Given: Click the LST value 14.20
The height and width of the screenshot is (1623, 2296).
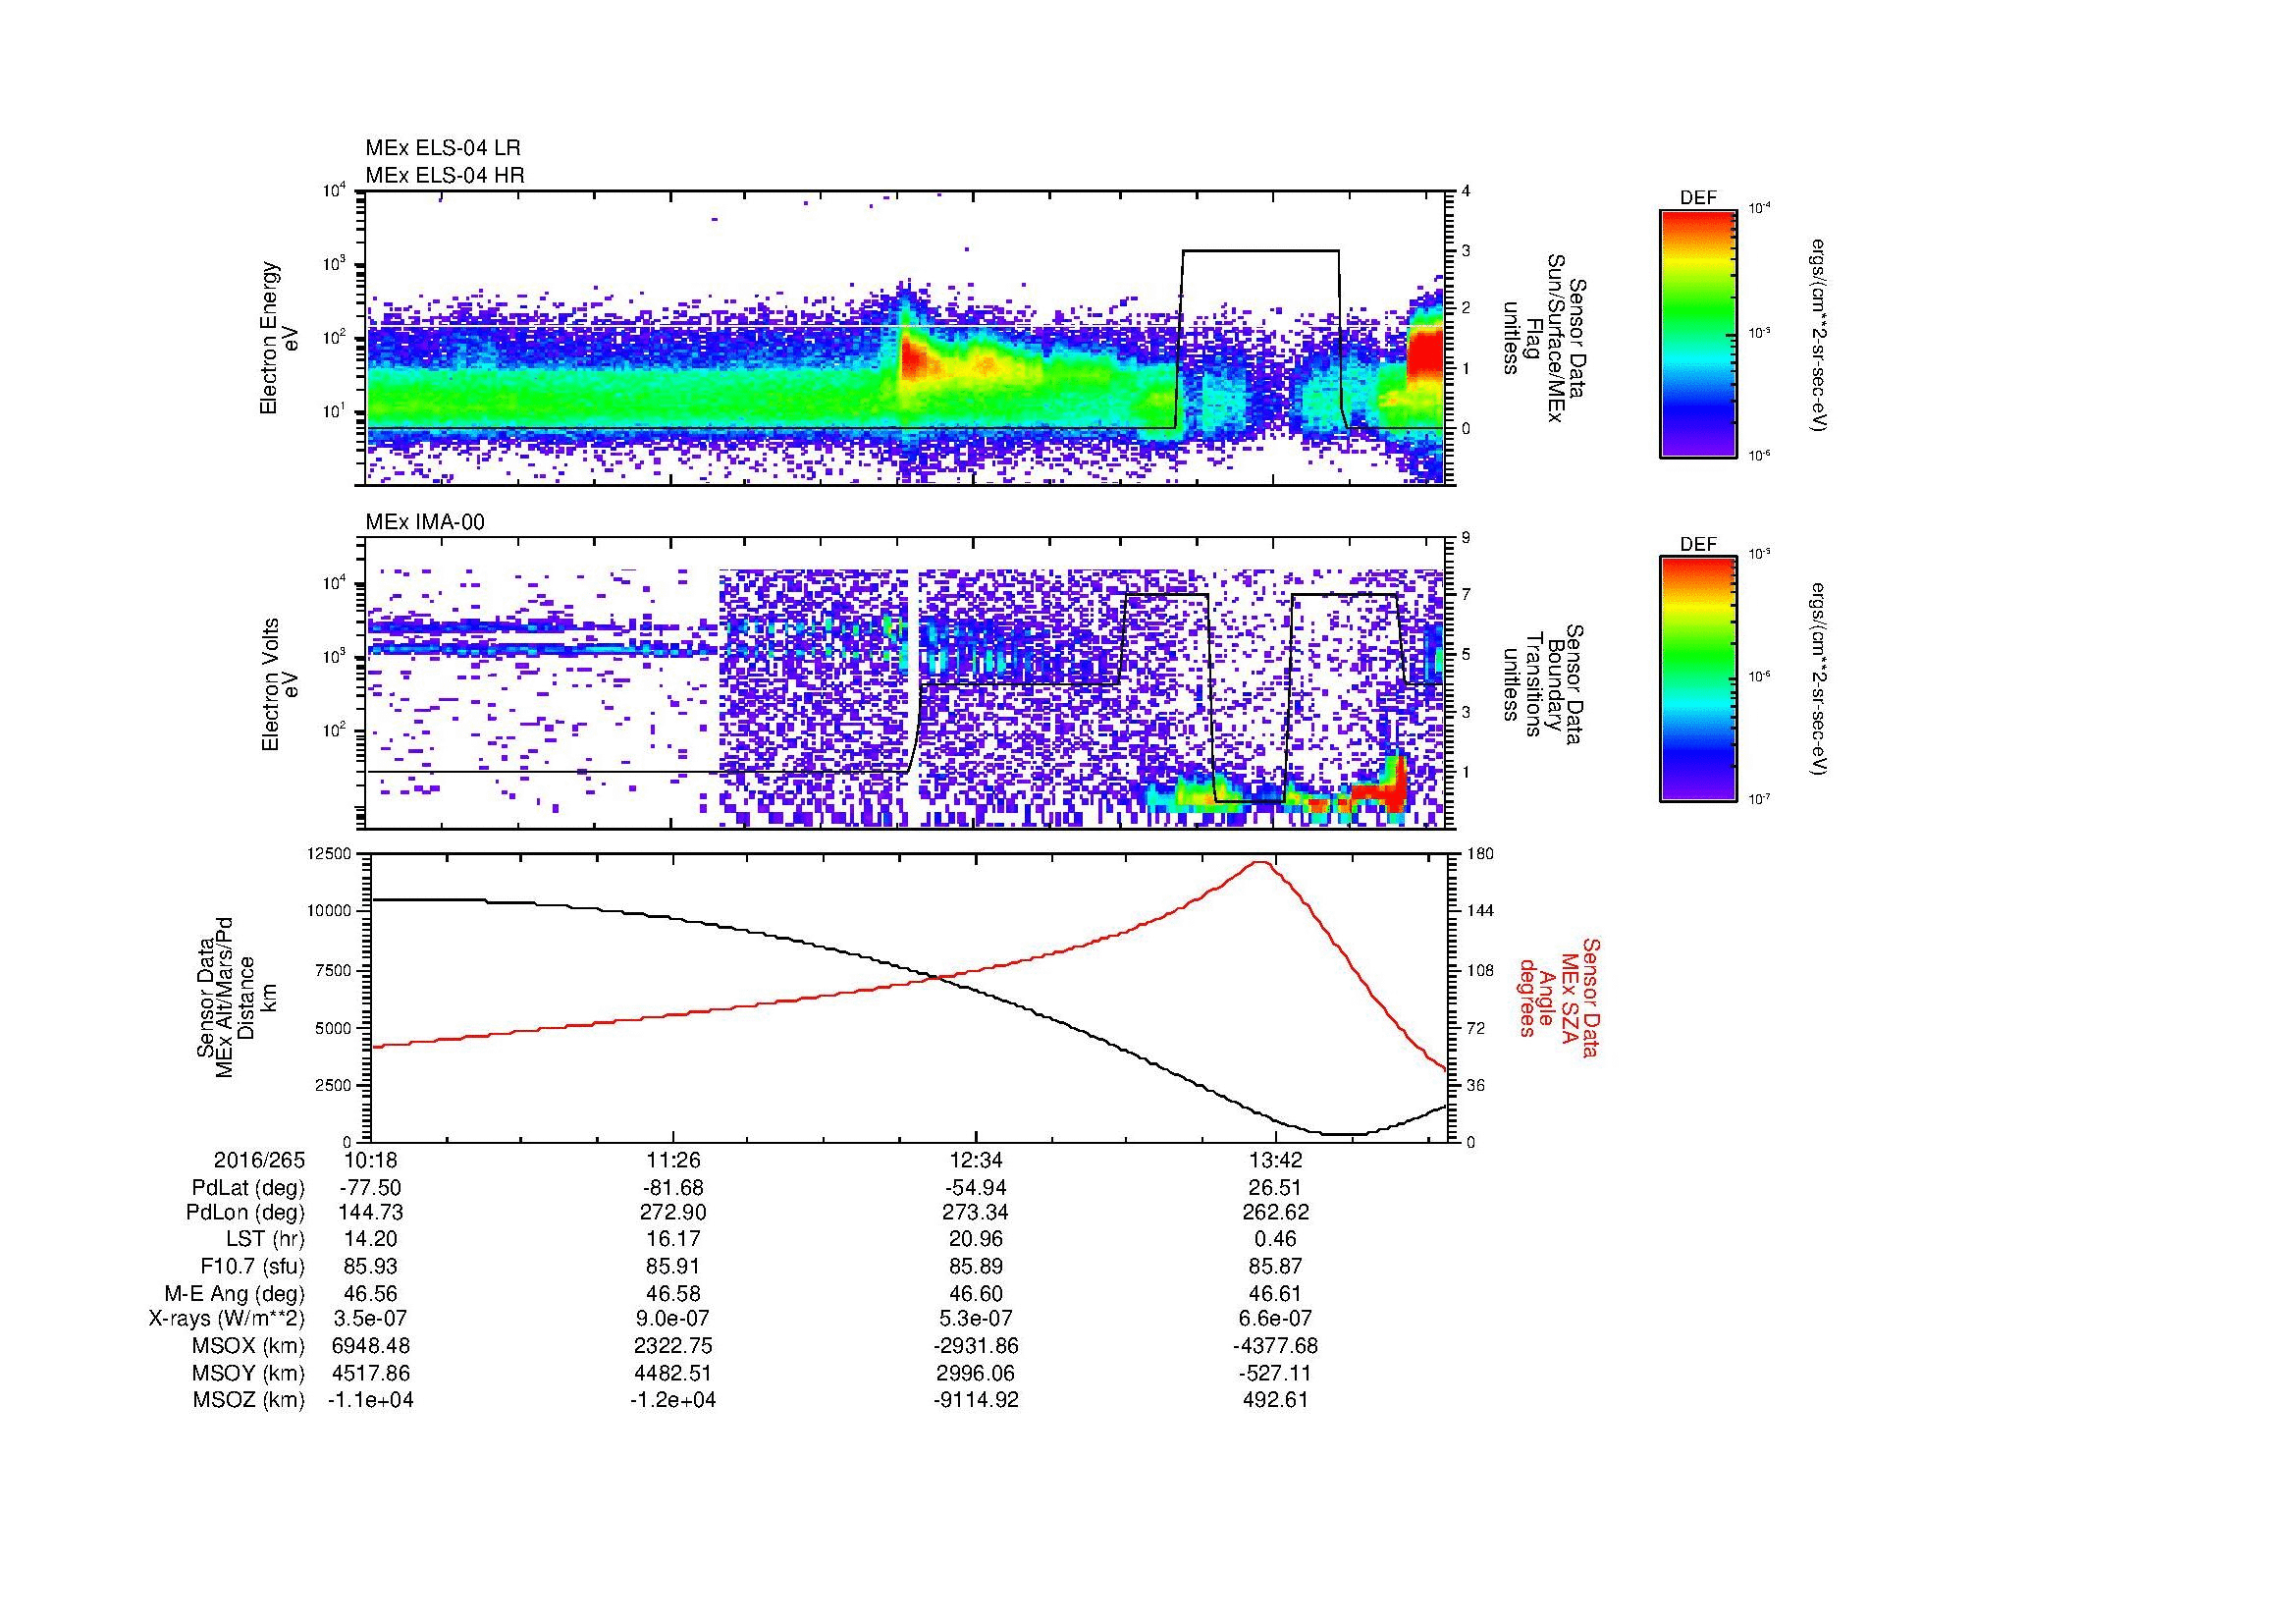Looking at the screenshot, I should pos(370,1240).
